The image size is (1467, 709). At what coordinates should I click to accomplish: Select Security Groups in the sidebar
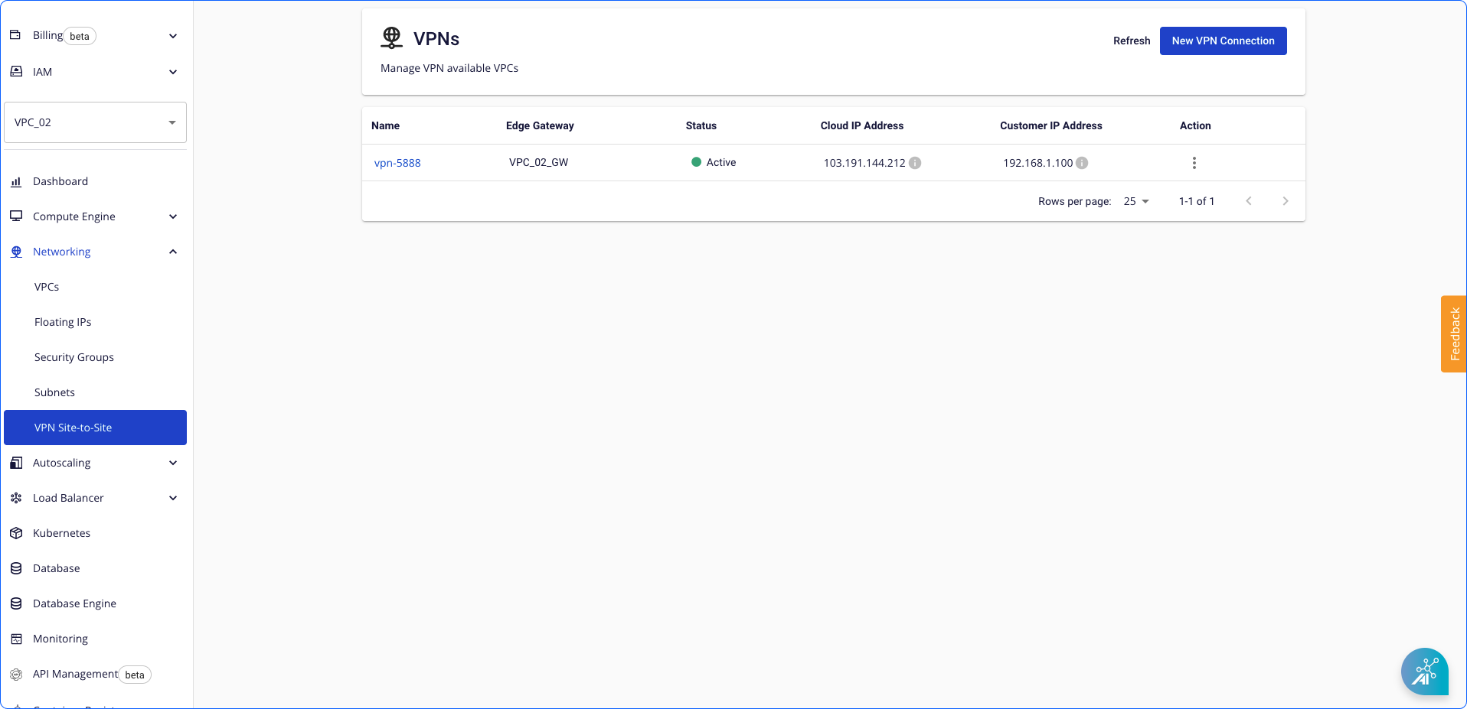74,356
